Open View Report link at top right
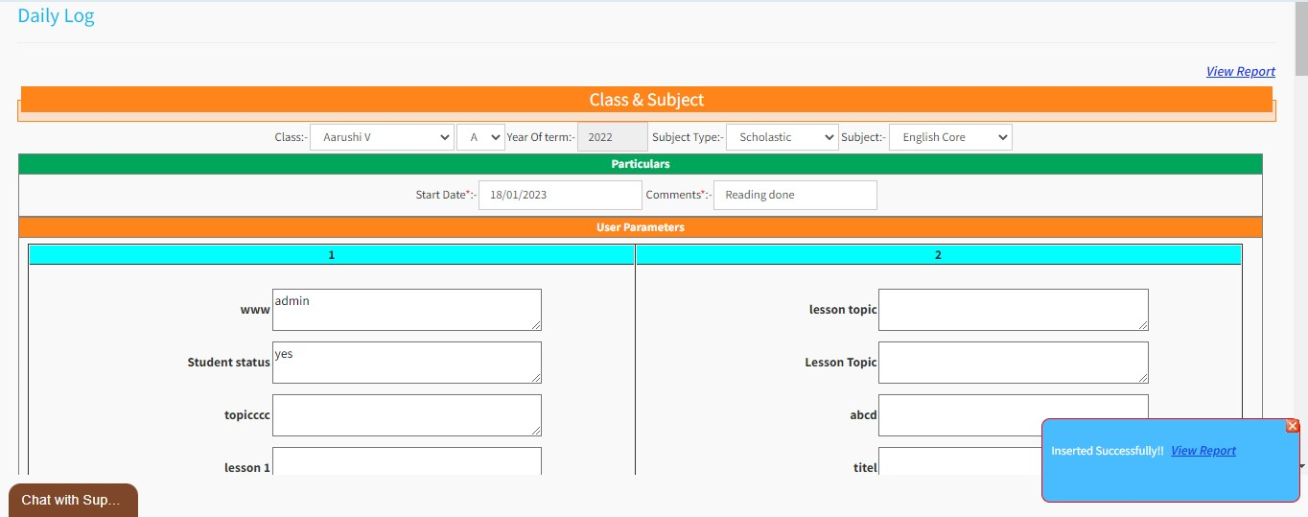Viewport: 1308px width, 517px height. click(1240, 71)
